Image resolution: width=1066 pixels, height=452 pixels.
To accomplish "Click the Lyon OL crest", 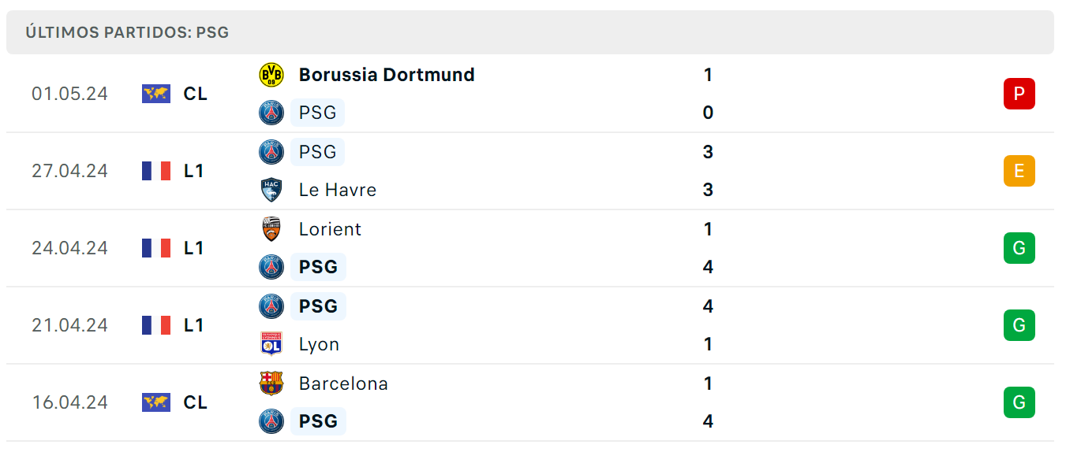I will pos(271,344).
